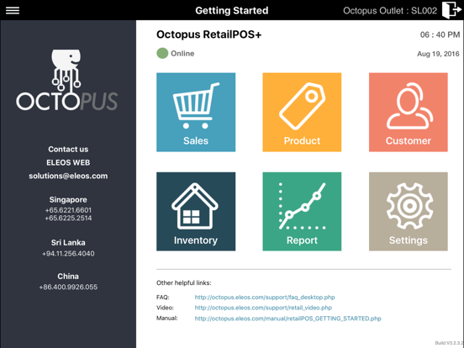The height and width of the screenshot is (348, 464).
Task: Tap the logout exit icon
Action: coord(451,10)
